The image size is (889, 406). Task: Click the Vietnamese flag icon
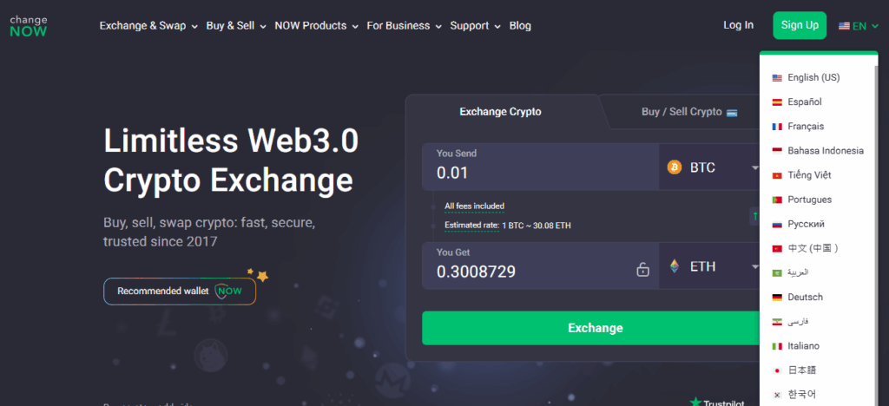[x=777, y=175]
